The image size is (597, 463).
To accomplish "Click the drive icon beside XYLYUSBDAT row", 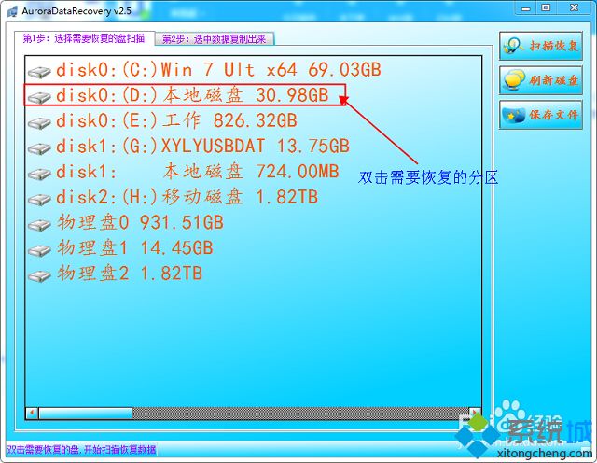I will click(x=39, y=148).
